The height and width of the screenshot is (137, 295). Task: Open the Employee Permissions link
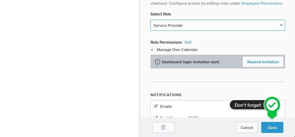[262, 3]
